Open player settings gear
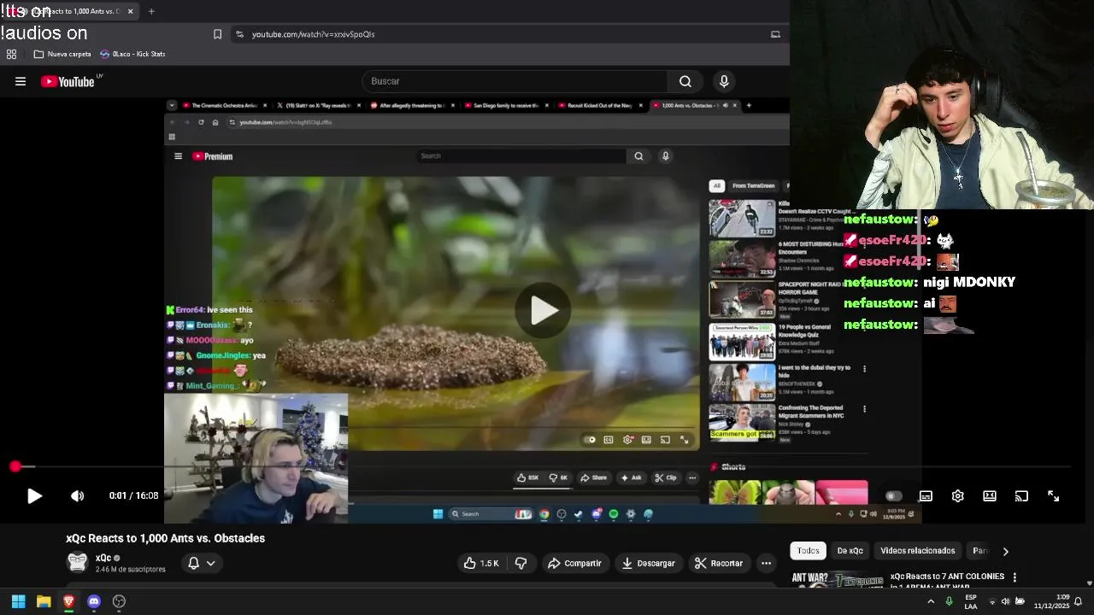The height and width of the screenshot is (615, 1094). [x=958, y=496]
